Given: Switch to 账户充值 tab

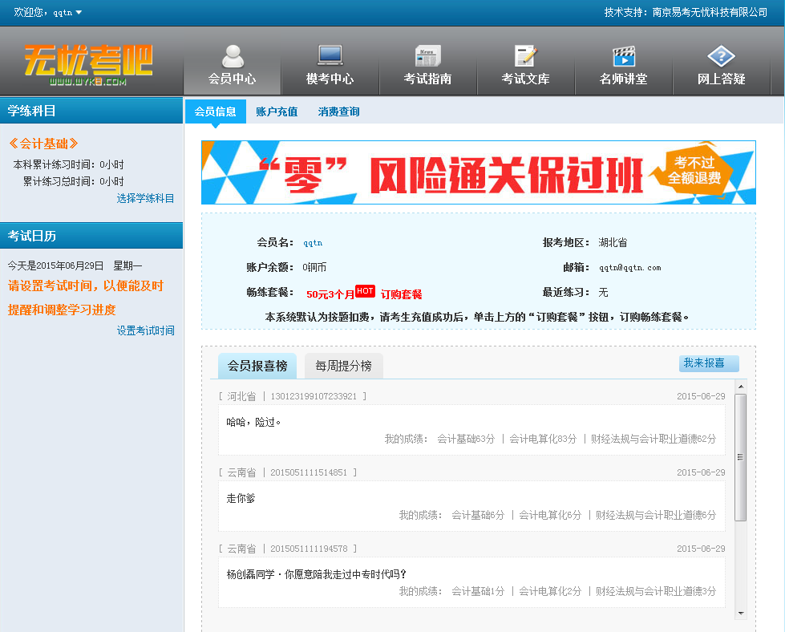Looking at the screenshot, I should coord(277,111).
